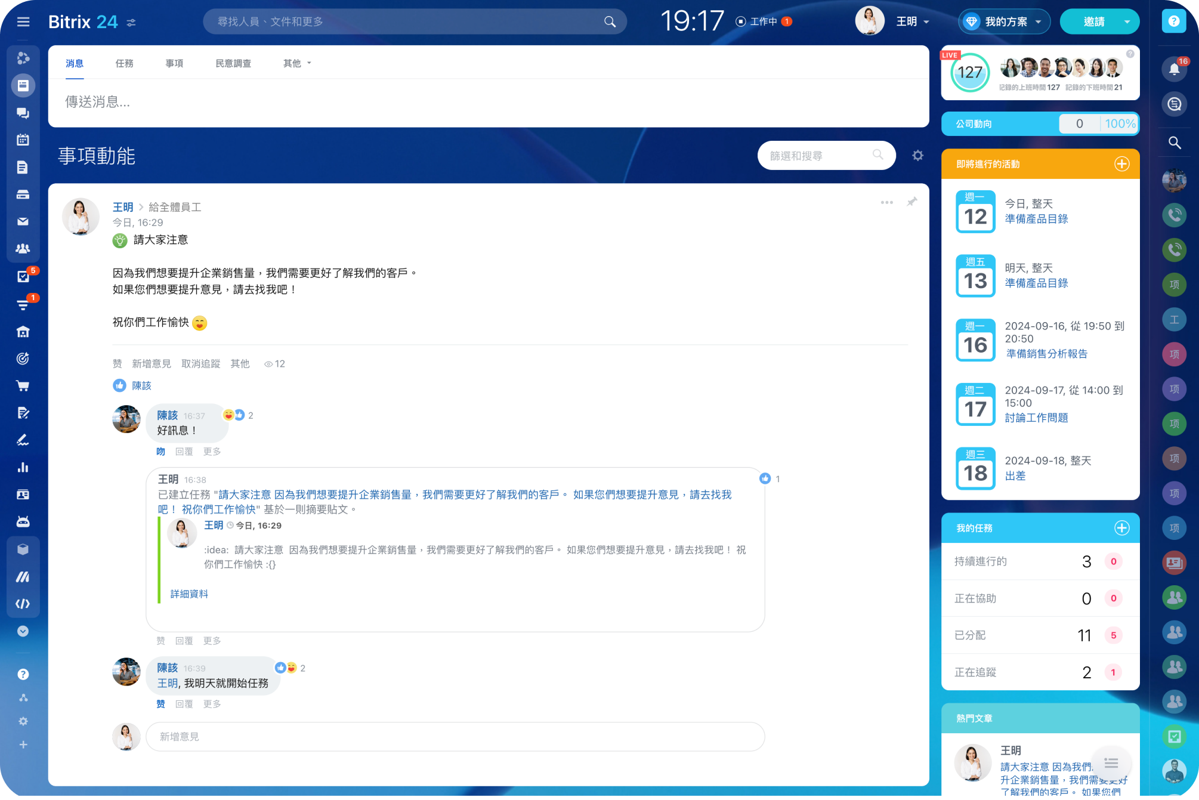1199x800 pixels.
Task: Add upcoming event with plus icon
Action: pos(1121,164)
